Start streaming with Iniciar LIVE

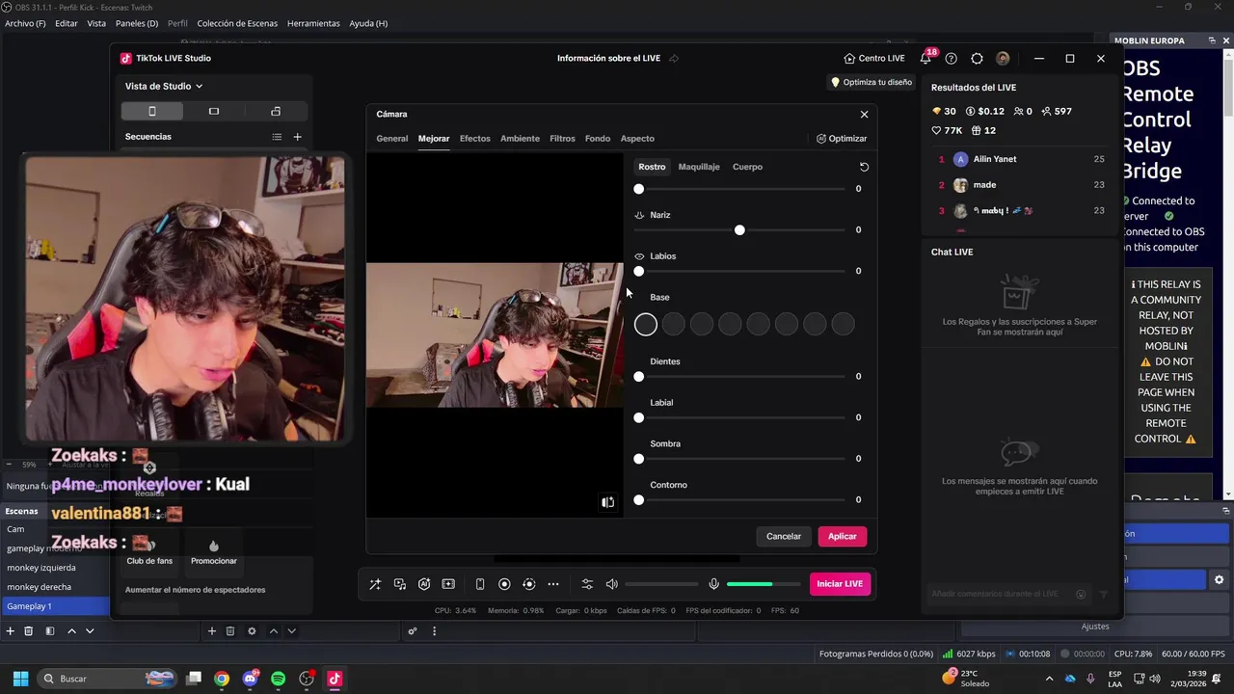click(x=840, y=584)
